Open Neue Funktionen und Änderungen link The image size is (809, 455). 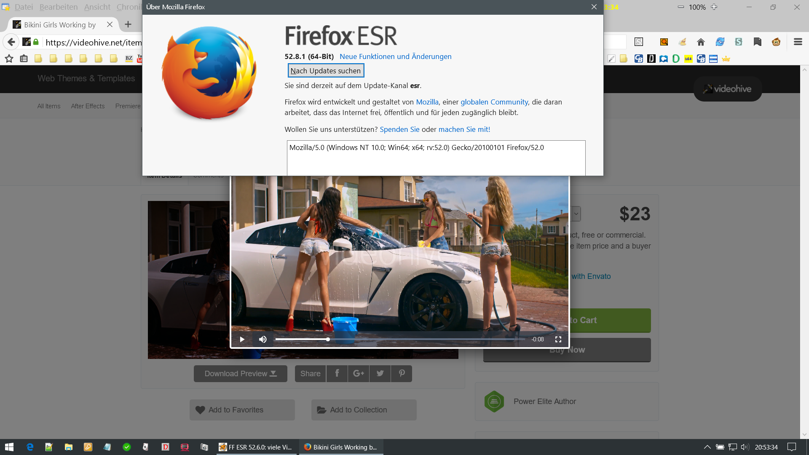395,56
